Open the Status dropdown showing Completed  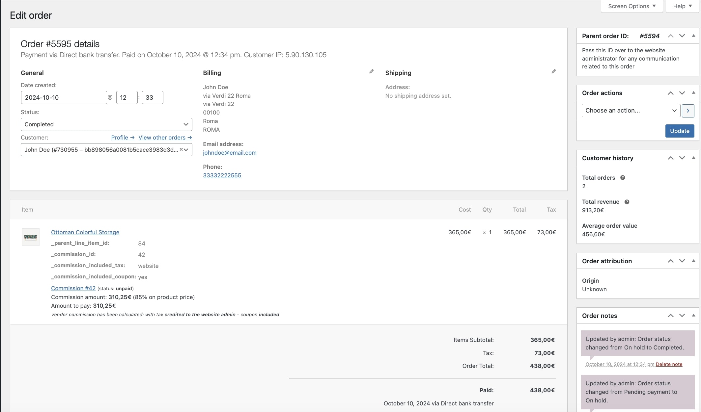pyautogui.click(x=106, y=124)
